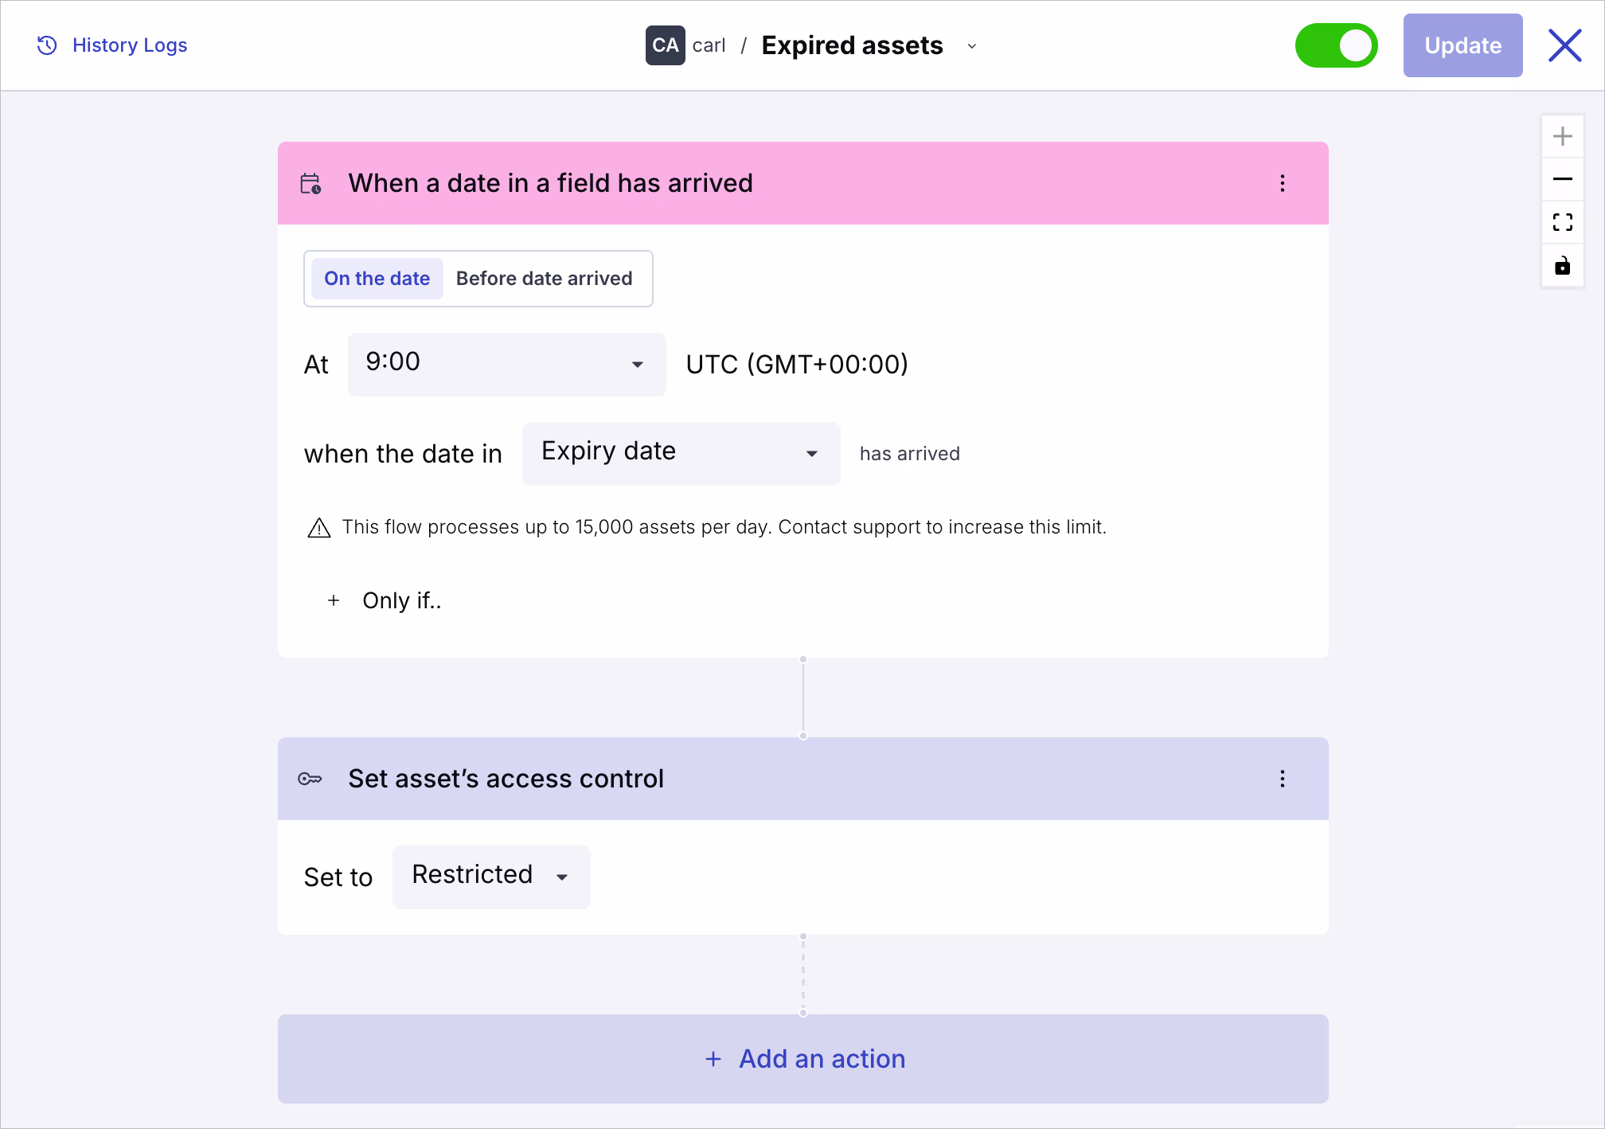Click Add an action button
The image size is (1605, 1129).
[x=802, y=1058]
